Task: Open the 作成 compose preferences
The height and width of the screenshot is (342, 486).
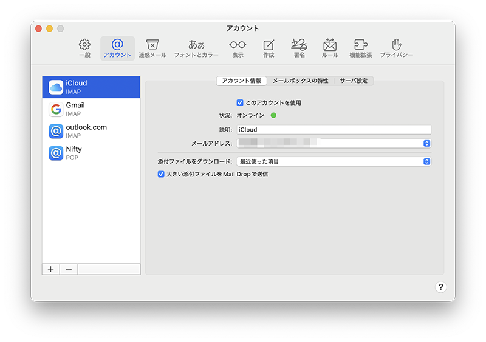Action: coord(269,48)
